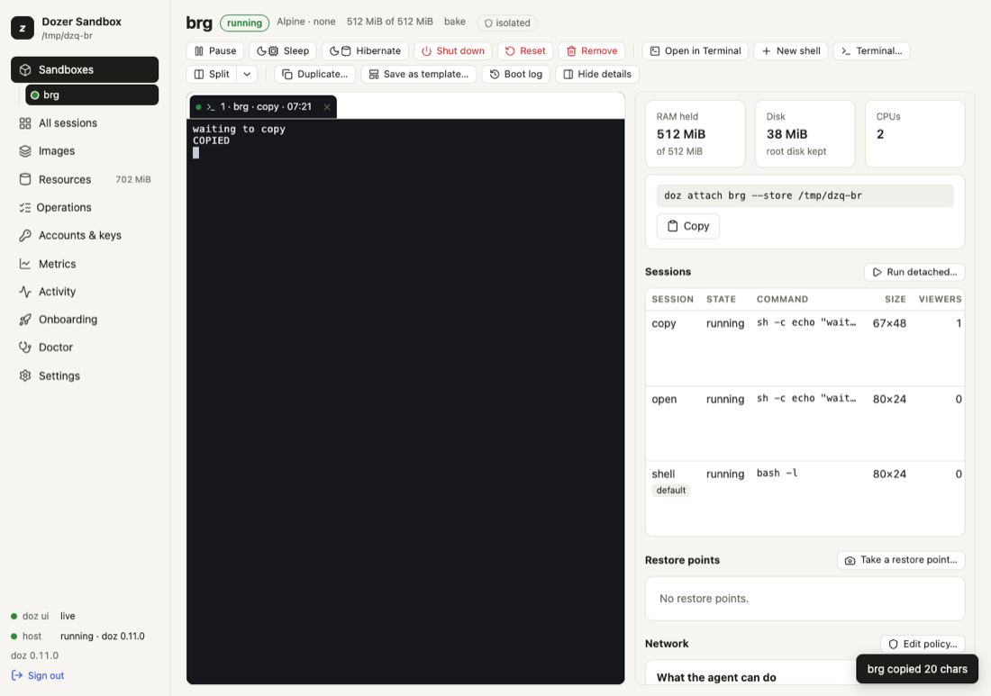Copy the doz attach command
Viewport: 991px width, 696px height.
(687, 226)
